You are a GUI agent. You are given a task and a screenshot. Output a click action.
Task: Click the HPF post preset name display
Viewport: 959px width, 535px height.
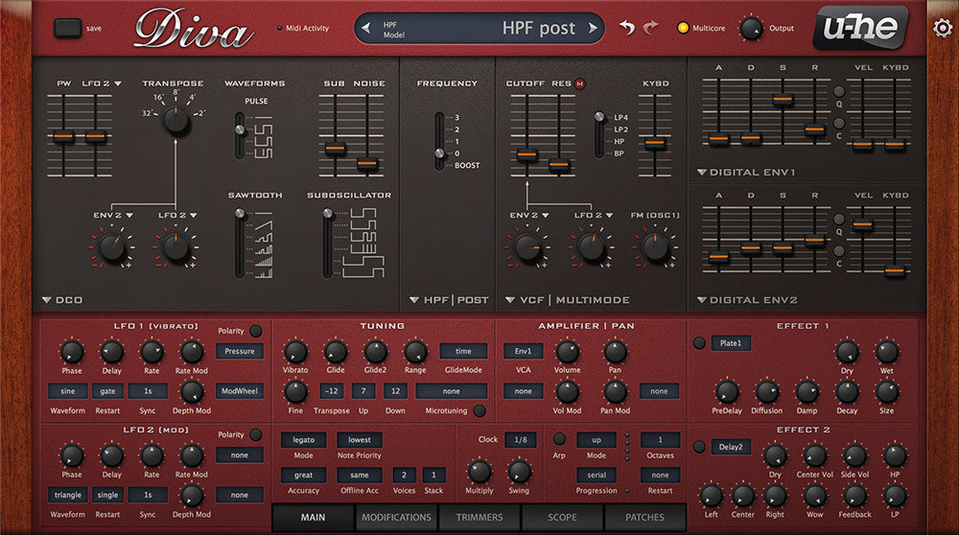(479, 28)
